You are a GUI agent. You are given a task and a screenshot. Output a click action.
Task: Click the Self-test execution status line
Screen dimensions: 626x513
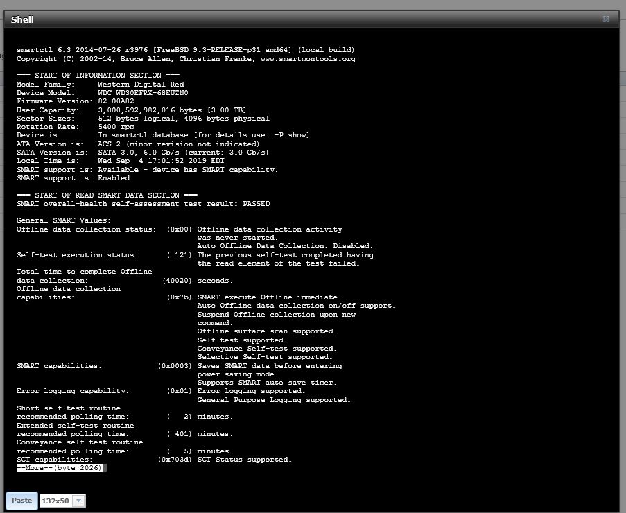coord(195,254)
